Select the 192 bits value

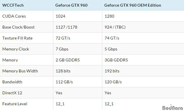pos(112,71)
